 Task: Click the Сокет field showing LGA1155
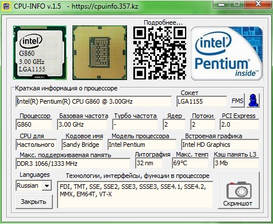point(202,101)
